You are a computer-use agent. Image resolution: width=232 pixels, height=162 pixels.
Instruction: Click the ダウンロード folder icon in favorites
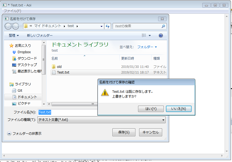pyautogui.click(x=14, y=59)
